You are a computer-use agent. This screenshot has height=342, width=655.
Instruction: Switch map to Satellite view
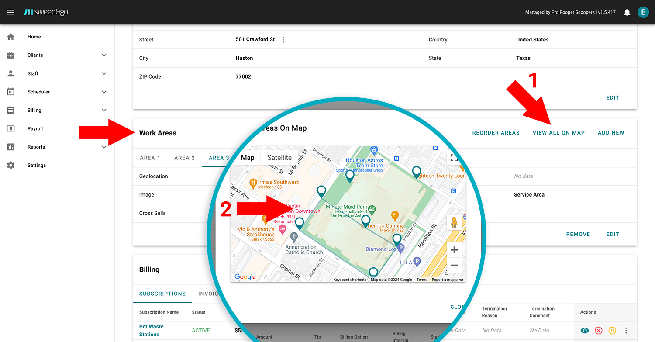point(279,158)
